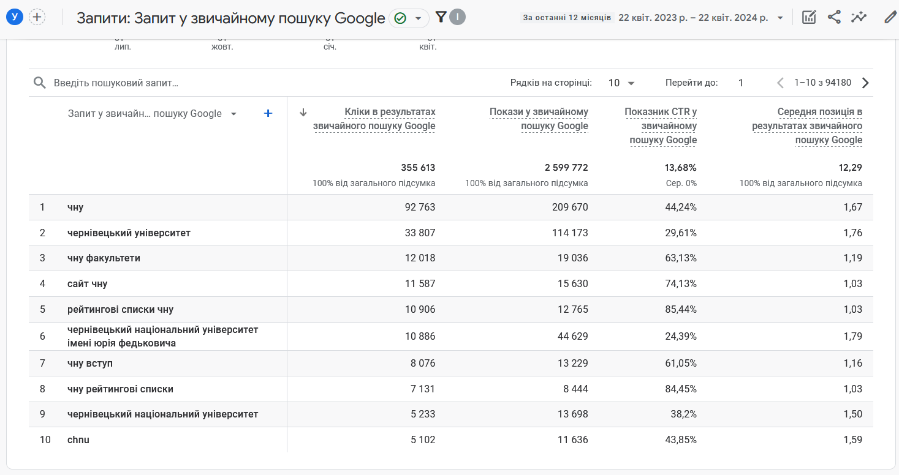Add secondary dimension with blue plus
This screenshot has width=899, height=475.
[268, 113]
